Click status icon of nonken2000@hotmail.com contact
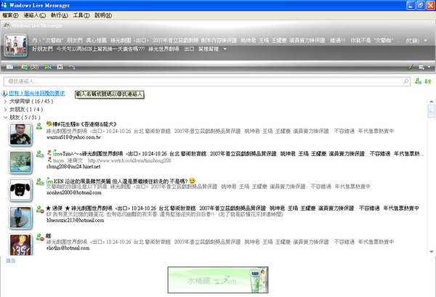The image size is (436, 297). click(x=40, y=182)
